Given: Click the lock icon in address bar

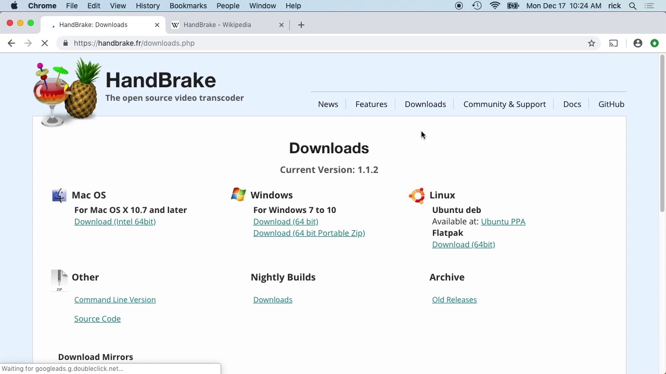Looking at the screenshot, I should 65,43.
